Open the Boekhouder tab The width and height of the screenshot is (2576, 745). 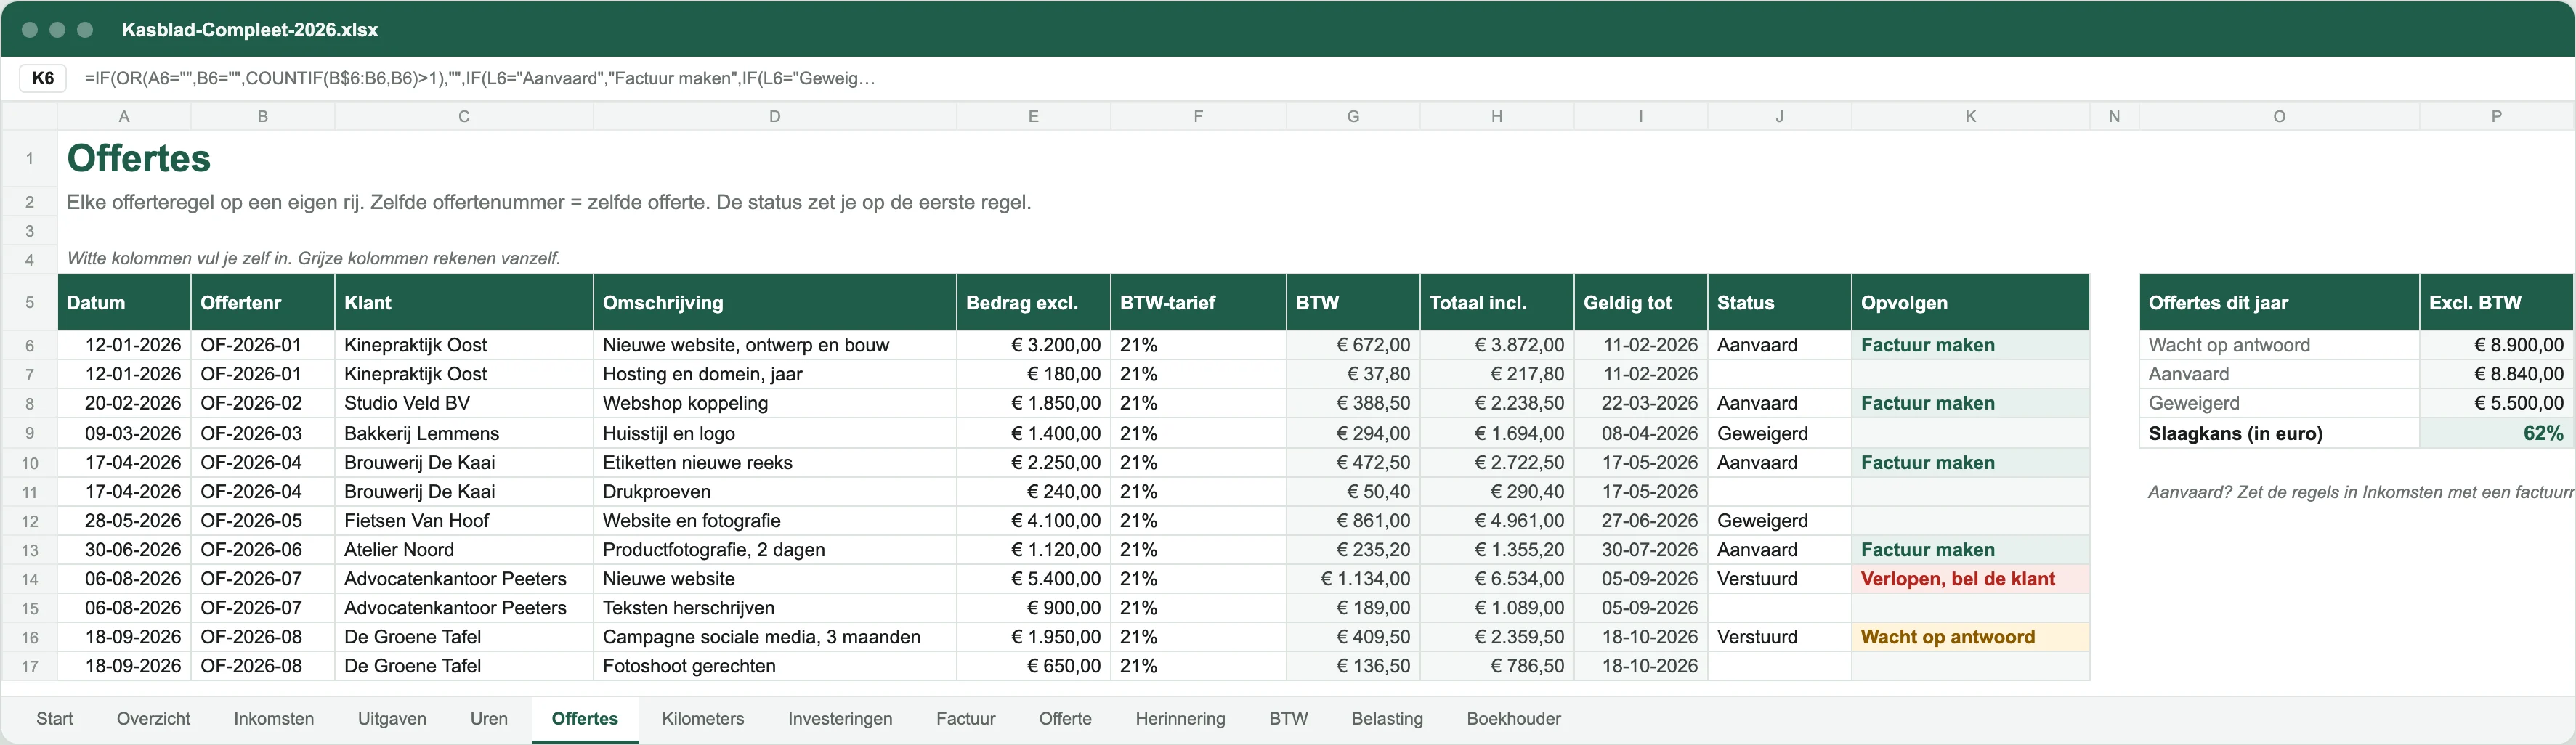point(1514,719)
